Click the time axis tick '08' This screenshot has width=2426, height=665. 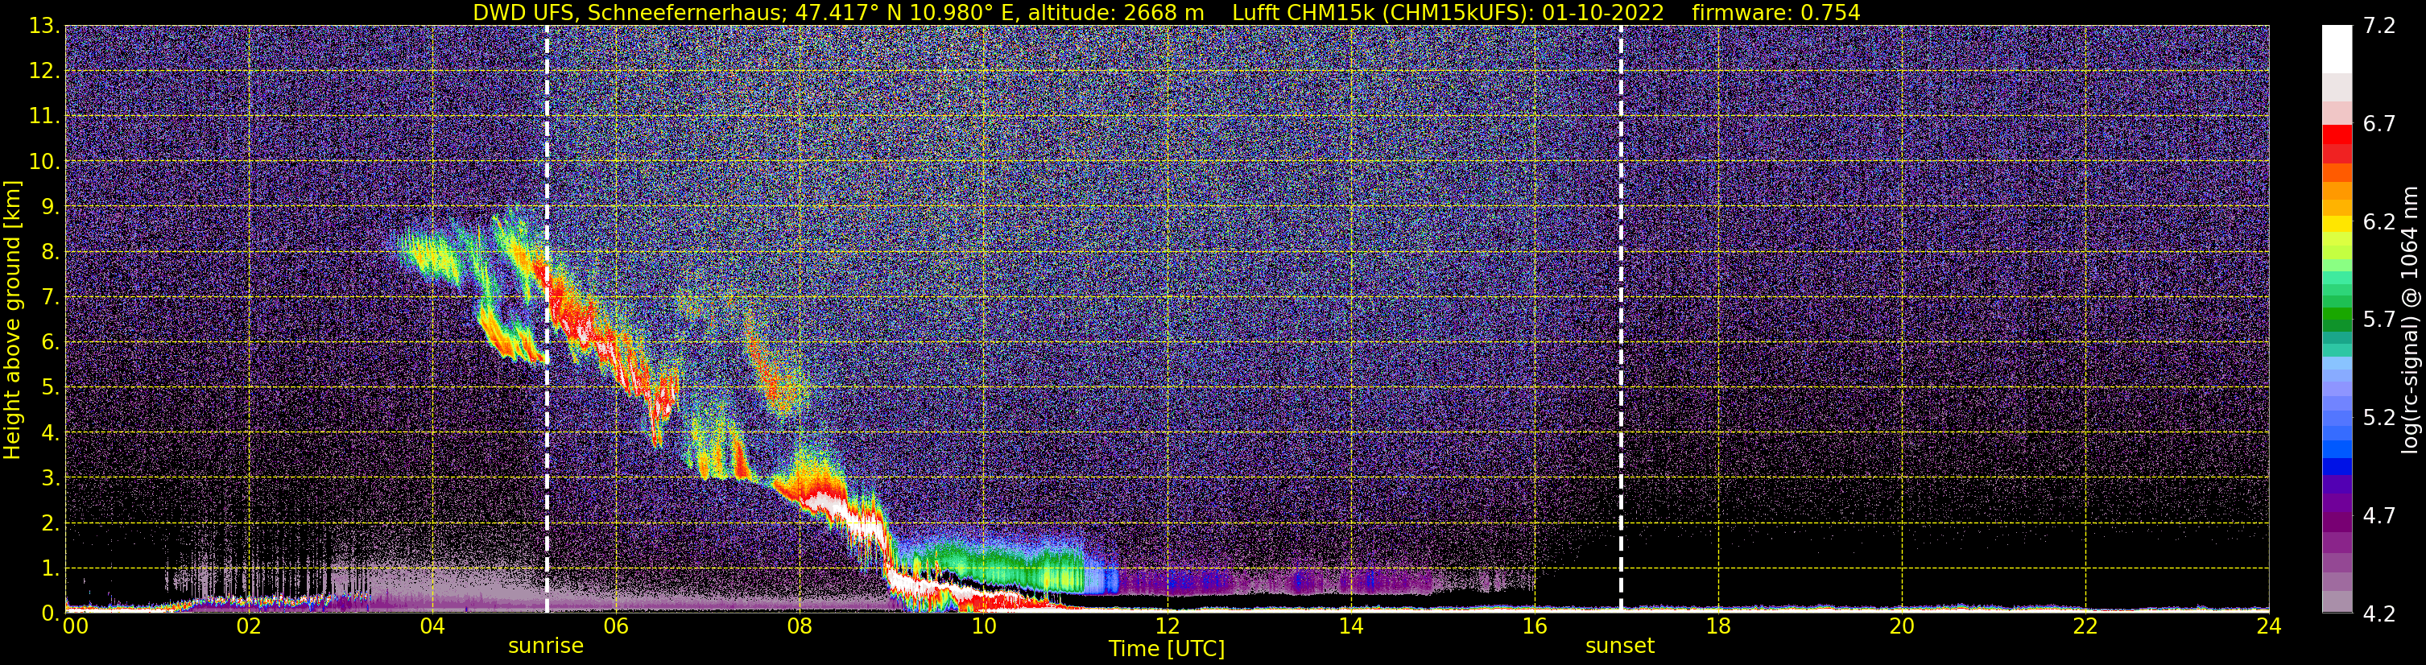pyautogui.click(x=800, y=627)
